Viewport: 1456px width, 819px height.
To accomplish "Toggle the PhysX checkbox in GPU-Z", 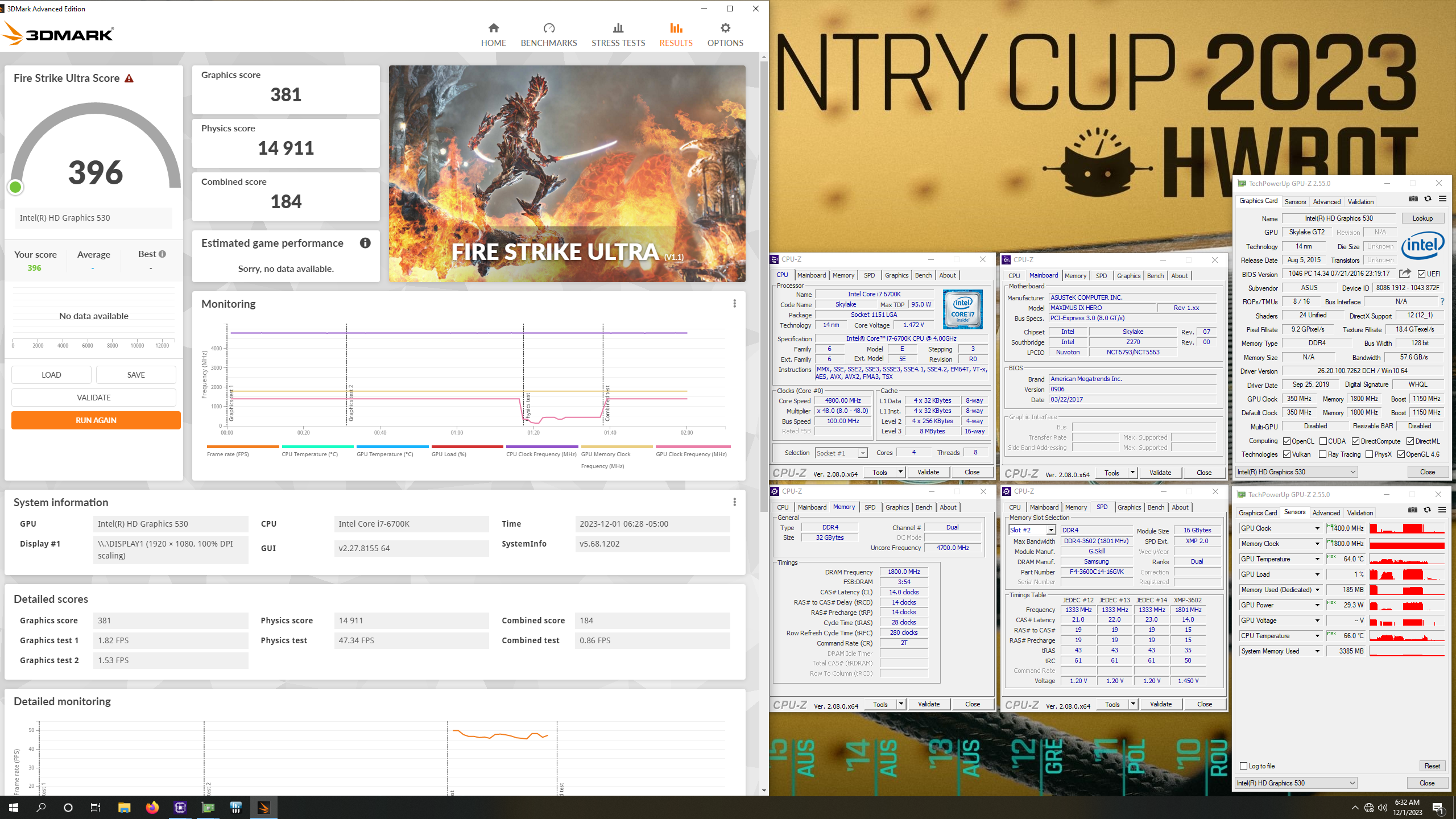I will tap(1370, 454).
